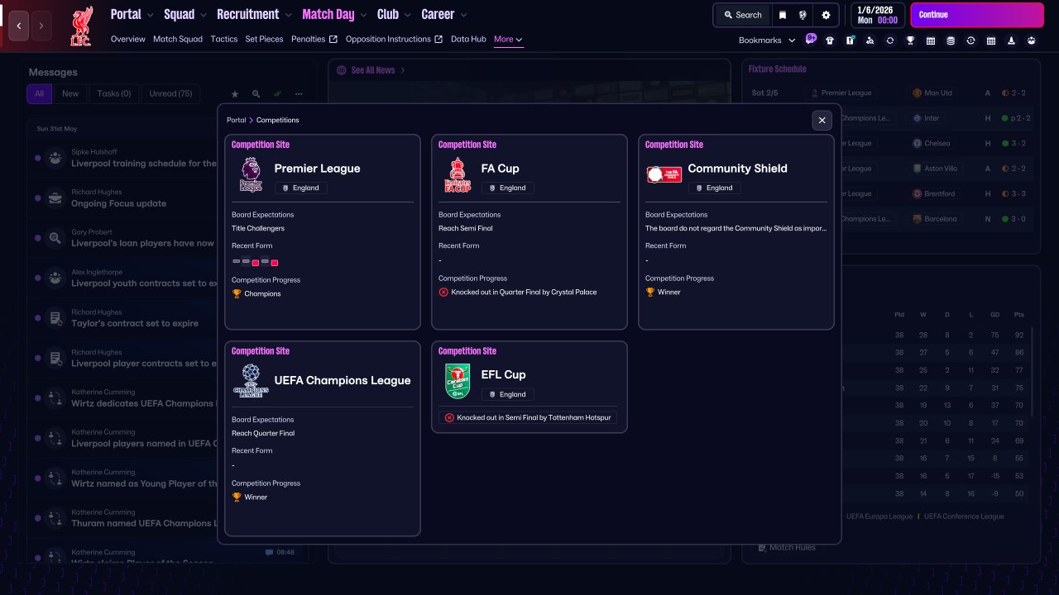This screenshot has width=1059, height=595.
Task: Open the More submenu dropdown
Action: pos(508,40)
